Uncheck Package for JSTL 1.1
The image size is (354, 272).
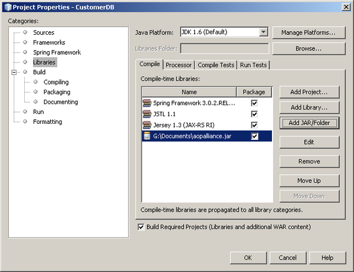254,114
